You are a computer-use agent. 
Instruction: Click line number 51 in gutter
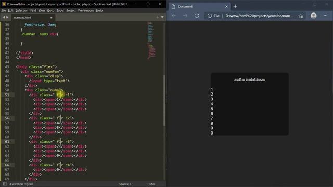(7, 95)
